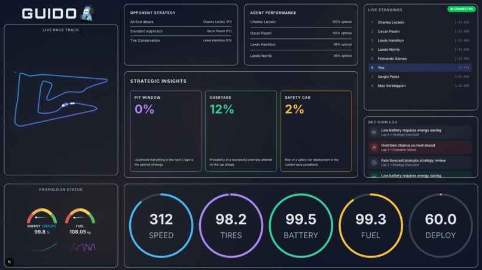Screen dimensions: 482x270
Task: Select Max Verstappen standings row
Action: coord(420,86)
